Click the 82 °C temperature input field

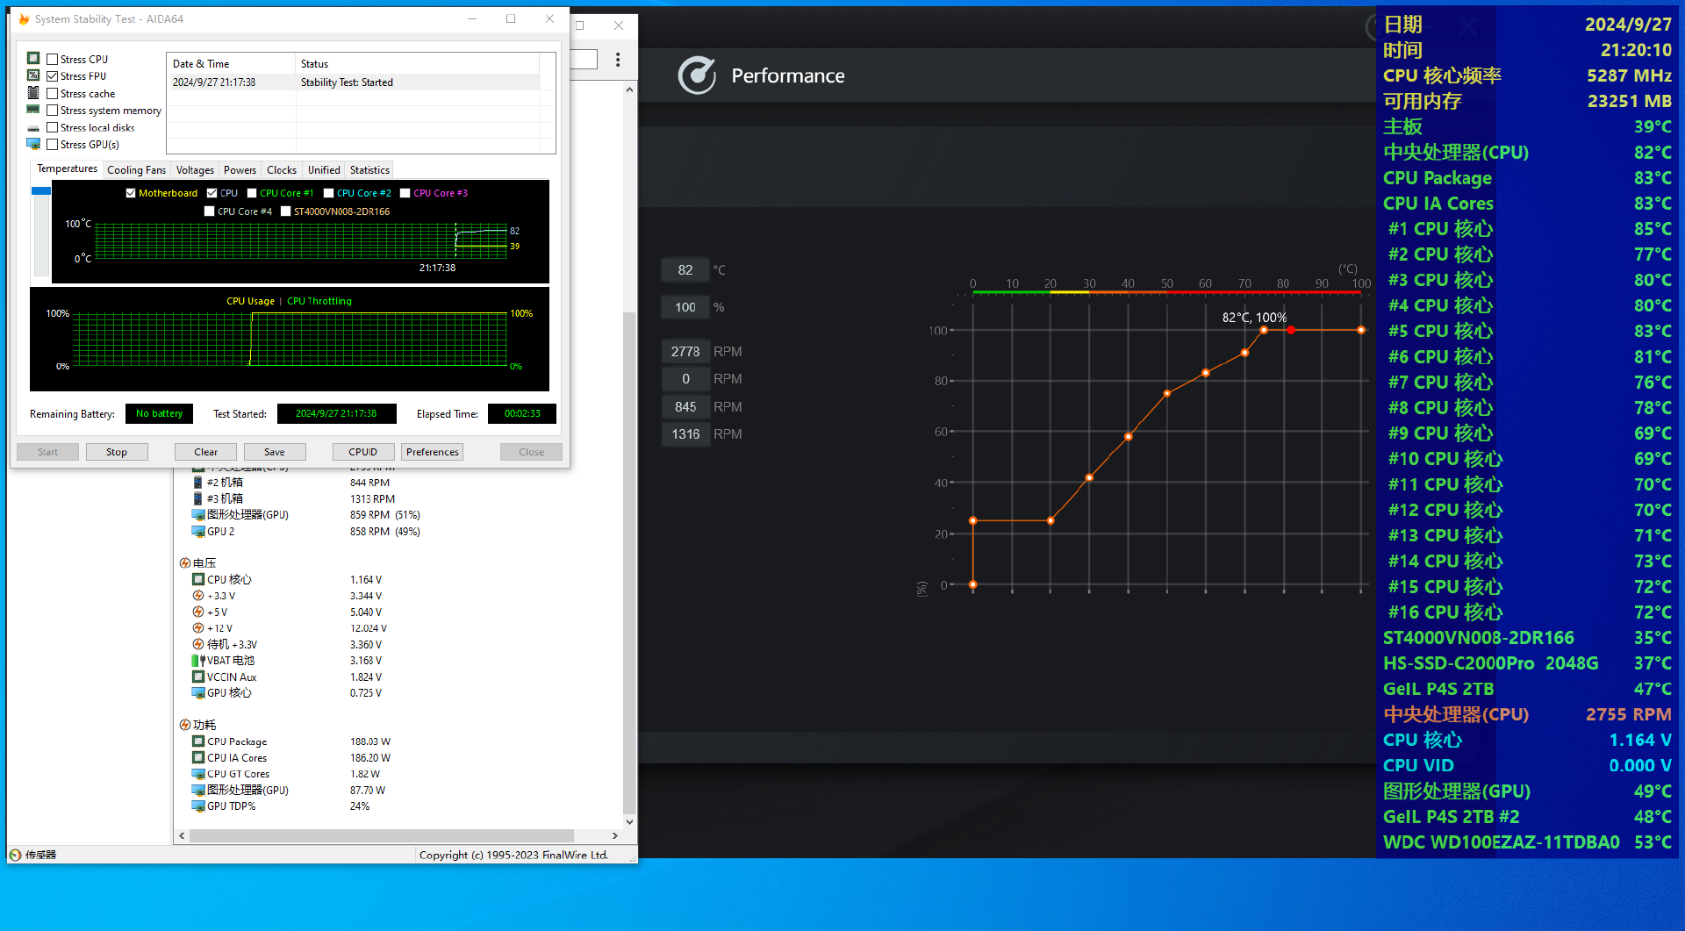685,270
